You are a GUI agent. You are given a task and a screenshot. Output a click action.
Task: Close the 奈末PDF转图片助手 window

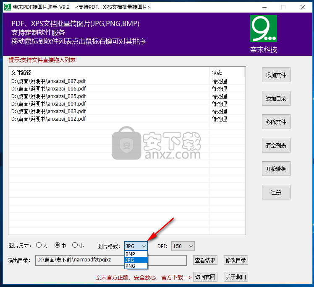[x=303, y=7]
